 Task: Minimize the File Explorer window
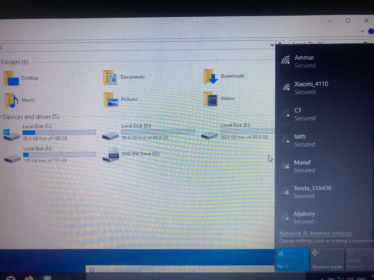(330, 21)
